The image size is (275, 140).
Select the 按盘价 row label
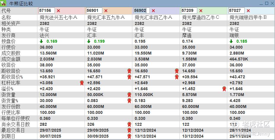tap(8, 41)
